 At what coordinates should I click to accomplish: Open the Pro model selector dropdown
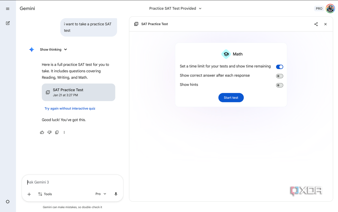coord(101,194)
